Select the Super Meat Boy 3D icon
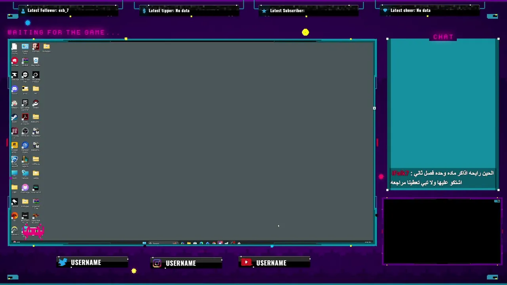 tap(36, 218)
